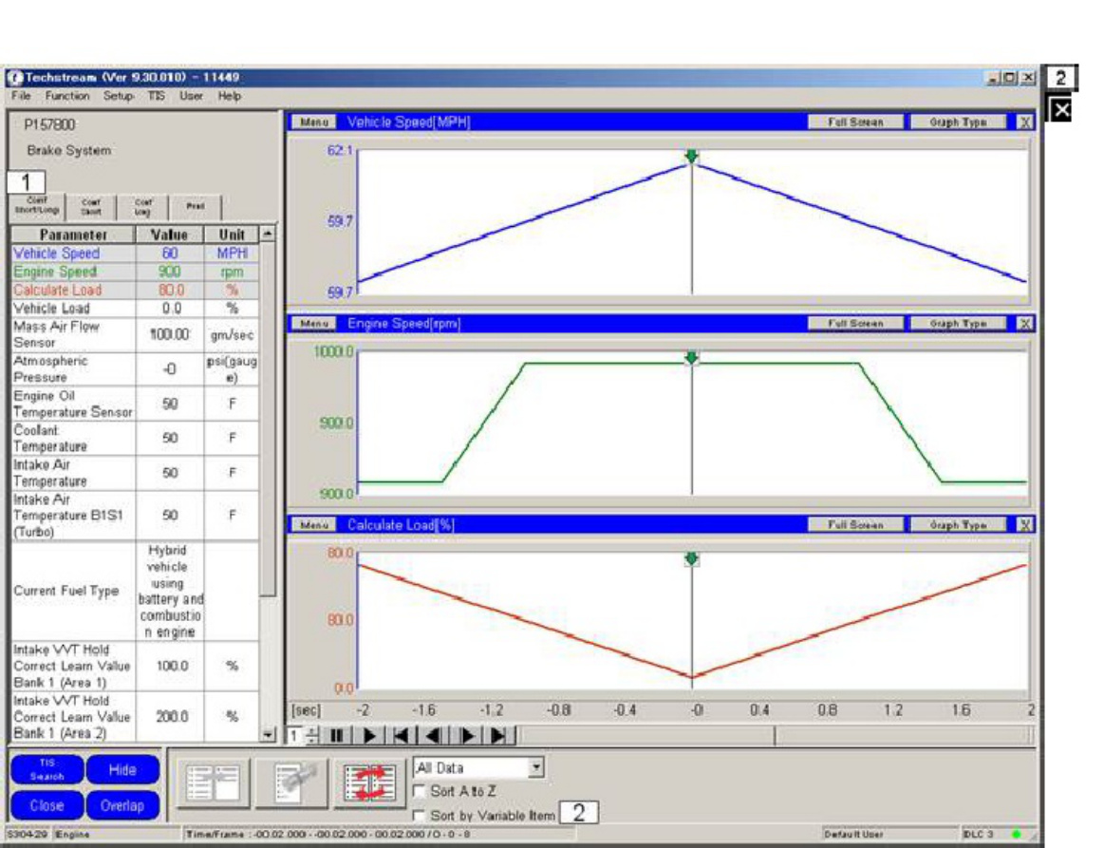Click the blue Close button

pyautogui.click(x=47, y=805)
